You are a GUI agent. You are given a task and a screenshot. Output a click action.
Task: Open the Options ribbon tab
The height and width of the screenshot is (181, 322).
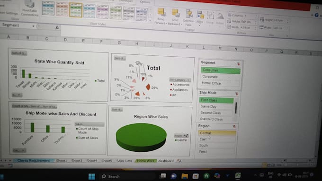tap(145, 2)
